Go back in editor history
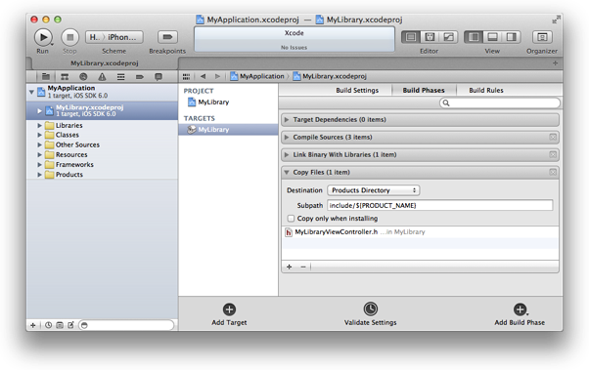Viewport: 589px width, 370px height. coord(203,76)
